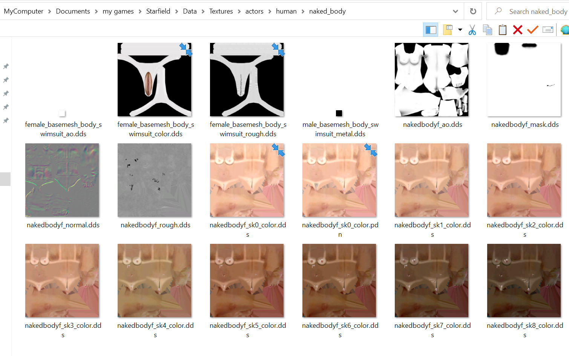Select the nakedbodyf_sk3_color.dds file name
Screen dimensions: 569x356
63,330
